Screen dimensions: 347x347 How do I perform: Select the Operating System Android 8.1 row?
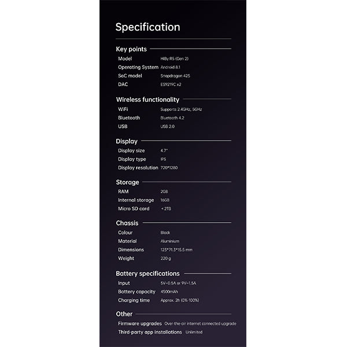pos(149,67)
